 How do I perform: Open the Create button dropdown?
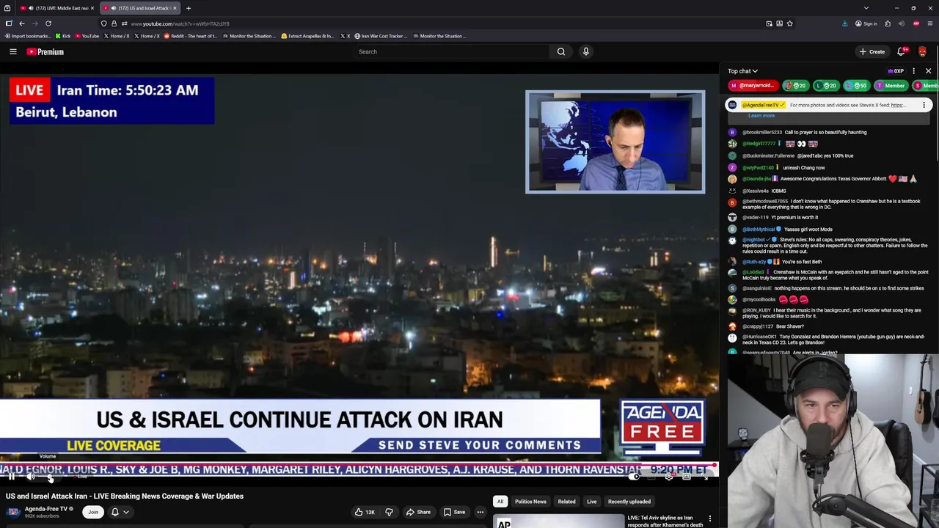click(872, 51)
